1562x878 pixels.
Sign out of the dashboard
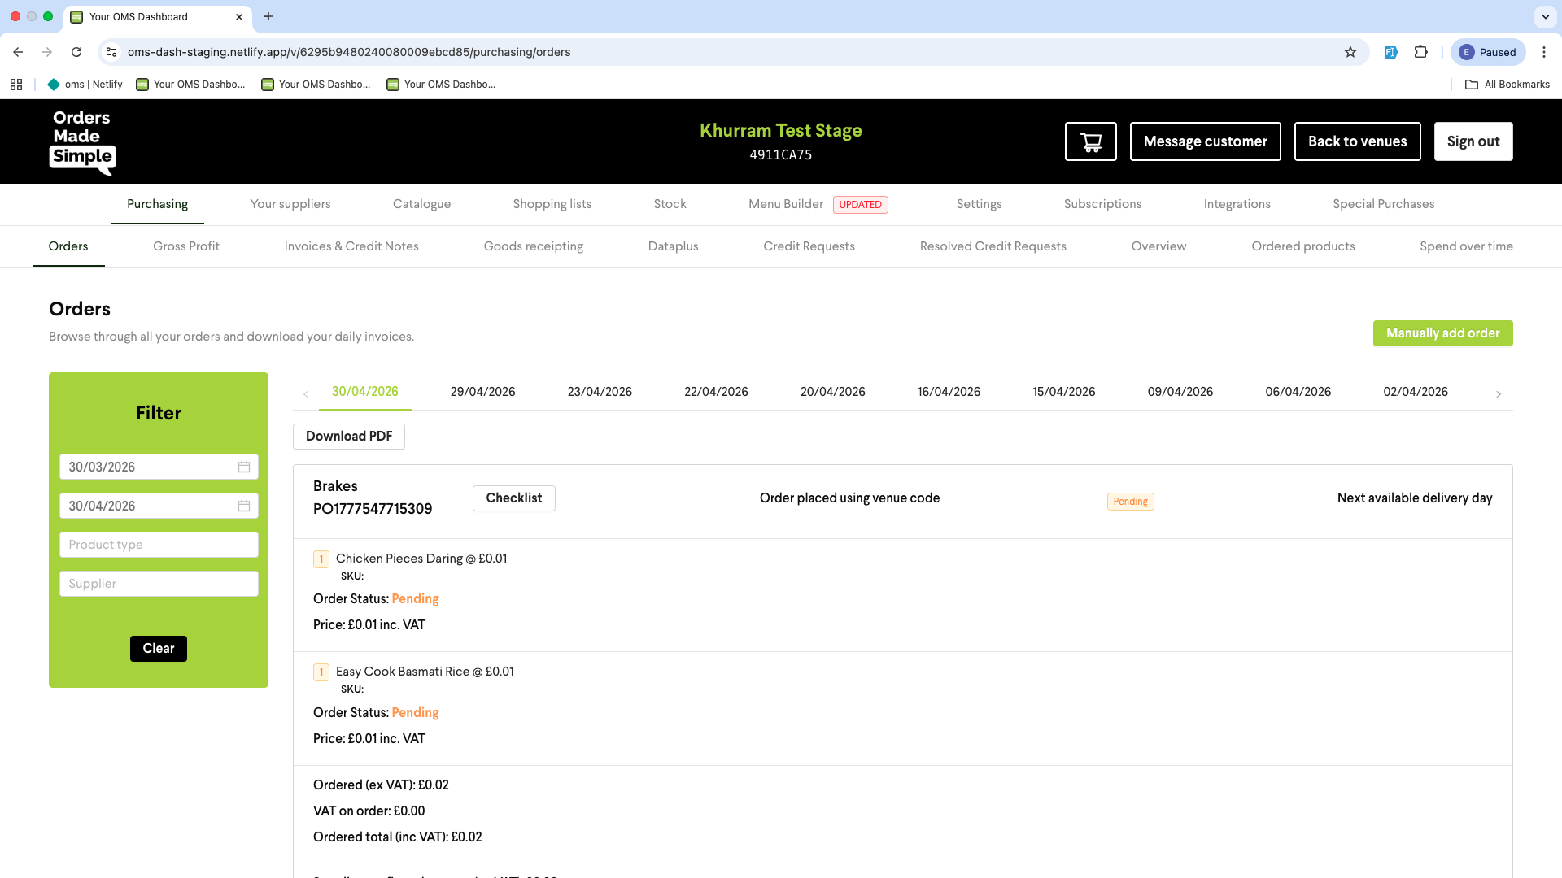coord(1473,141)
